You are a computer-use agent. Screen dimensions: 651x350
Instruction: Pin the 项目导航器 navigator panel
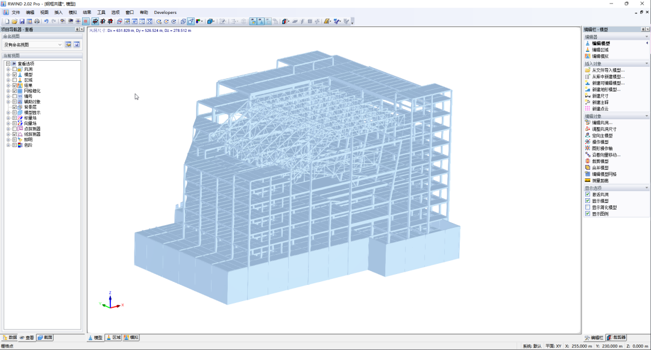pos(77,30)
